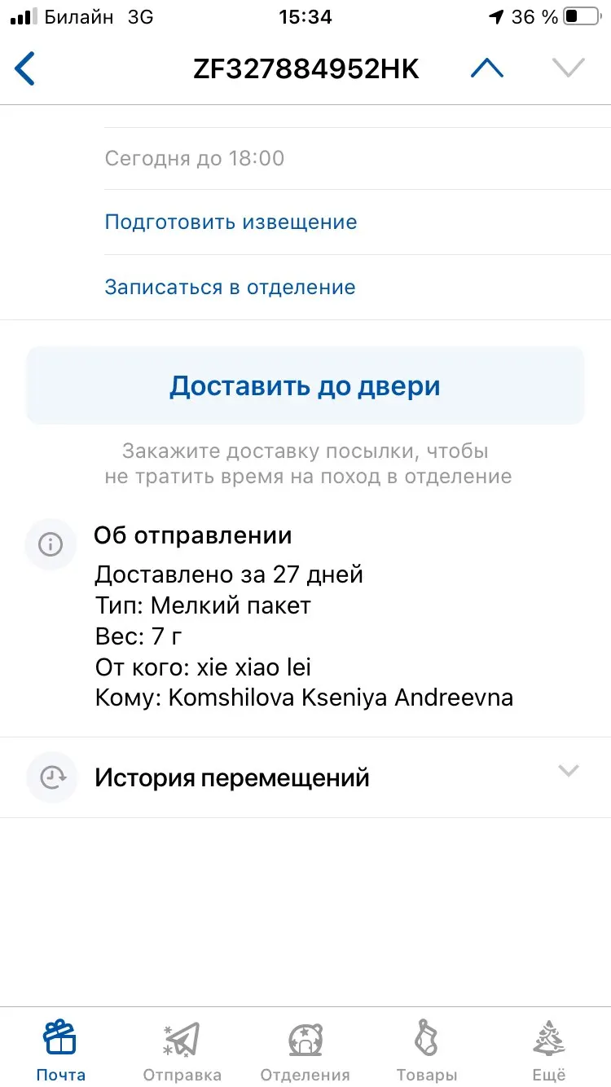Tap the back arrow icon
Viewport: 611px width, 1087px height.
tap(26, 68)
